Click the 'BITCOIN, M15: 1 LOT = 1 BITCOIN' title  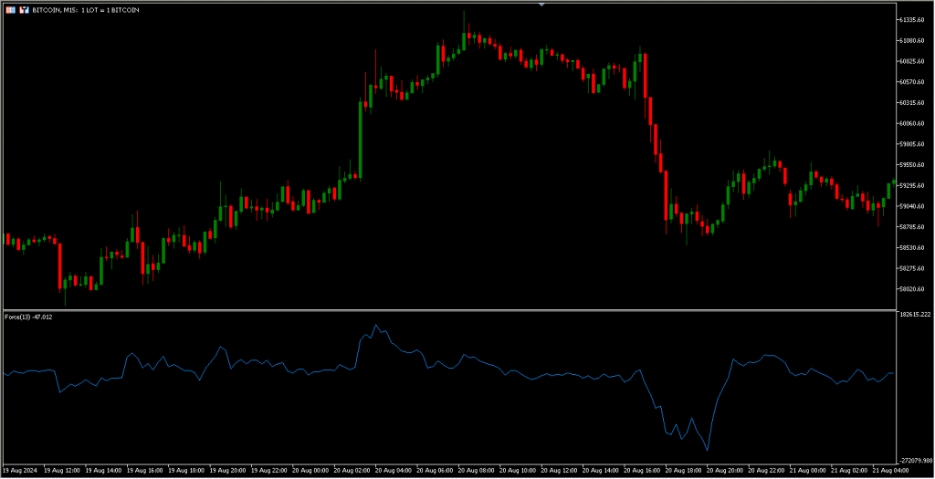click(85, 10)
